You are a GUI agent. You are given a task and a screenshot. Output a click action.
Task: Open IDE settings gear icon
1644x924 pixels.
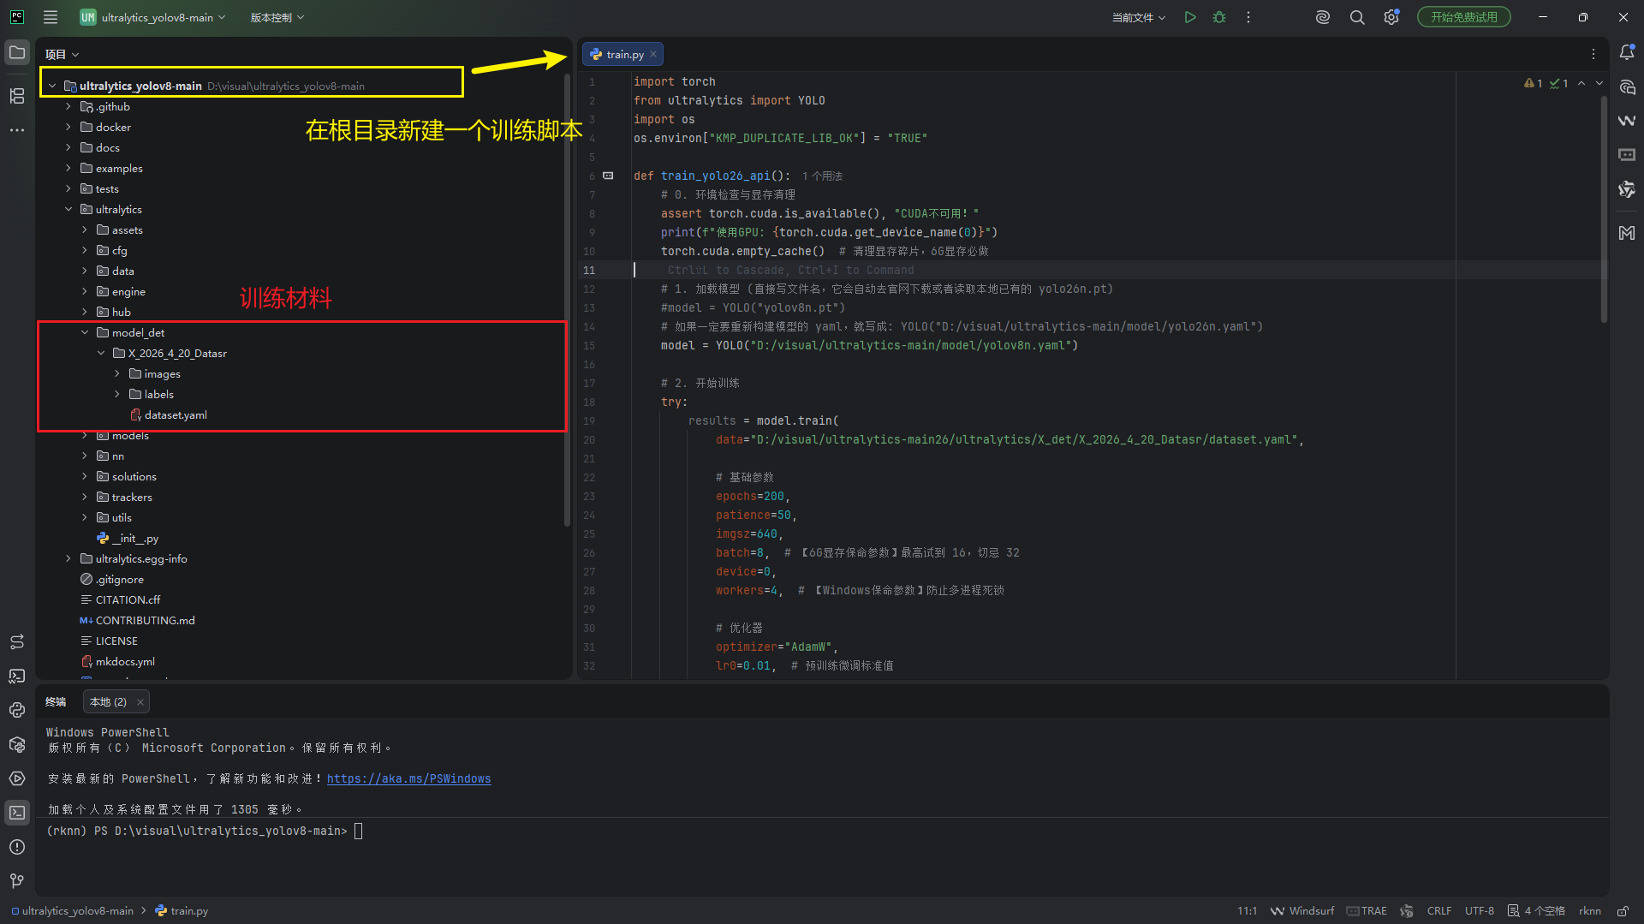1391,17
